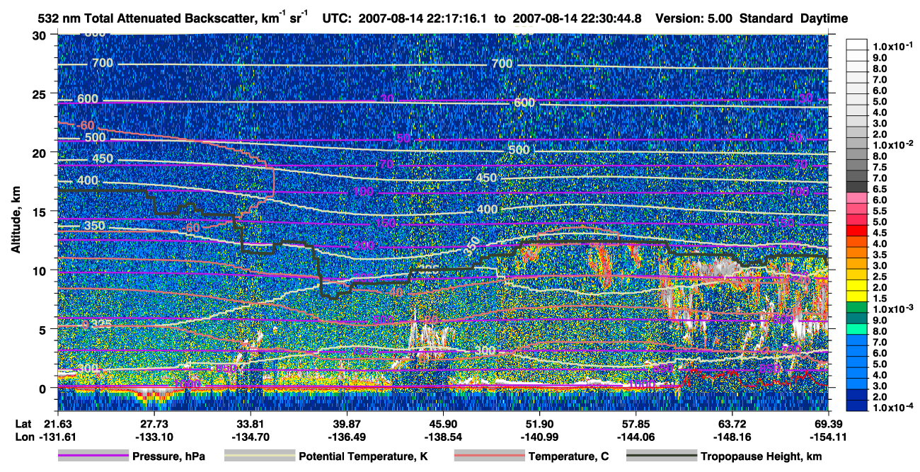Click longitude value -133.10
This screenshot has height=472, width=920.
(x=154, y=437)
